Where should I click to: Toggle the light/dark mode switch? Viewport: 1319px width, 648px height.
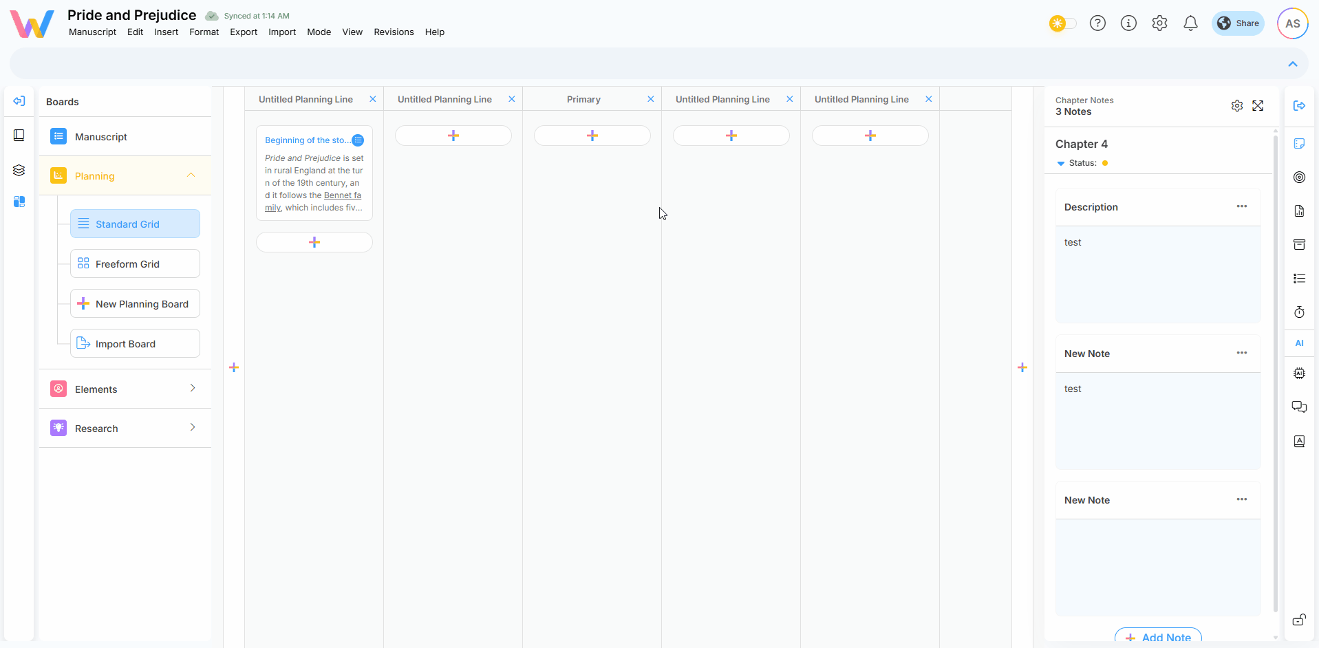pos(1062,23)
